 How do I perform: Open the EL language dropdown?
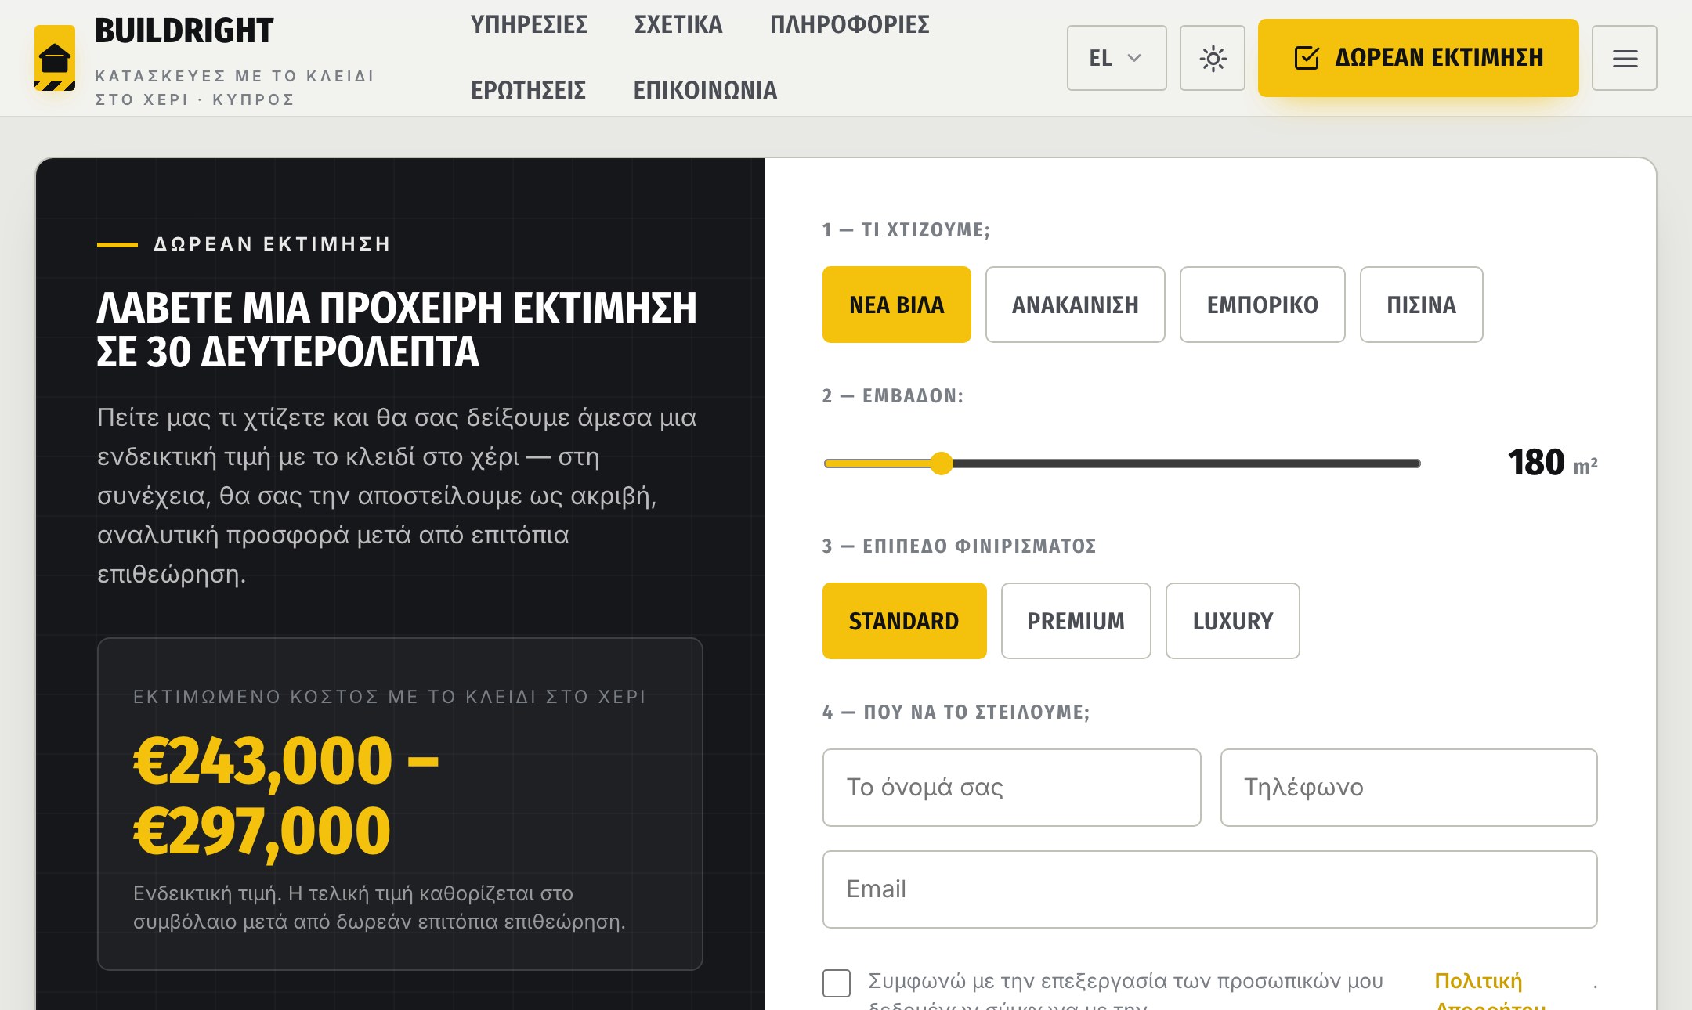coord(1116,58)
